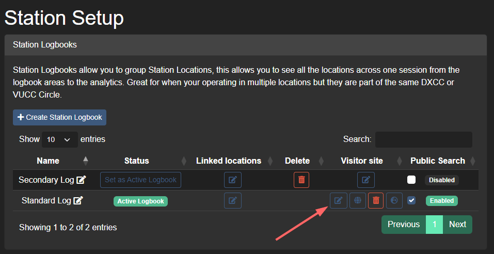
Task: Click 'Showing 1 to 2 of 2 entries' text
Action: (68, 227)
